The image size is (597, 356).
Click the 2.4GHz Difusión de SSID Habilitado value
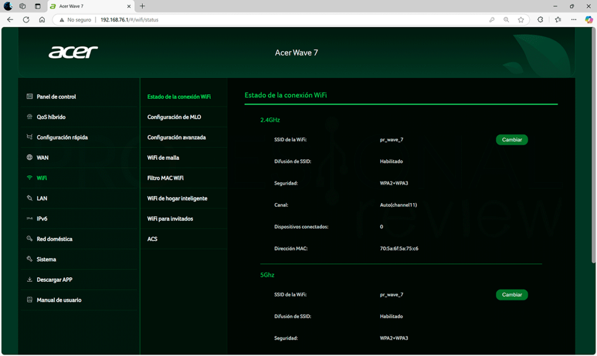coord(391,162)
